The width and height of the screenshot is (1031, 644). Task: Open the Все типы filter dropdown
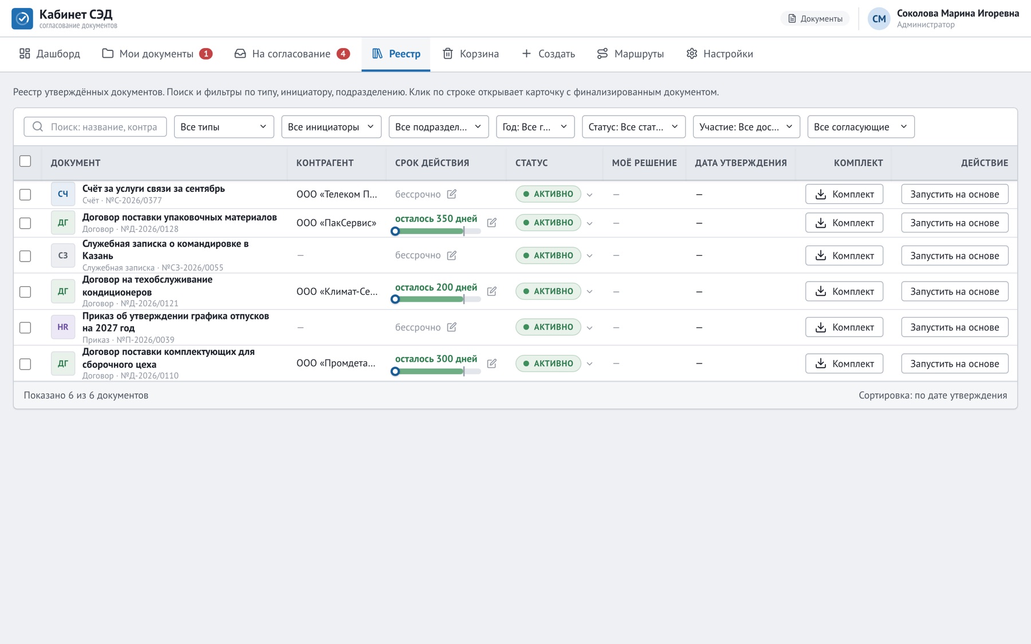224,127
